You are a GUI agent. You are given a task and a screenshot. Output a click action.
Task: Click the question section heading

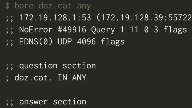(58, 66)
